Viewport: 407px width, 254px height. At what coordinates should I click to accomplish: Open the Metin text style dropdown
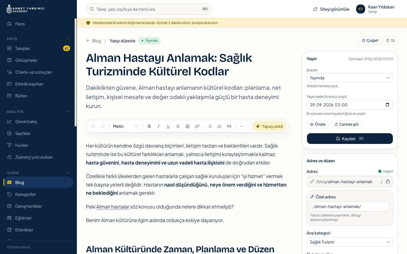point(125,126)
